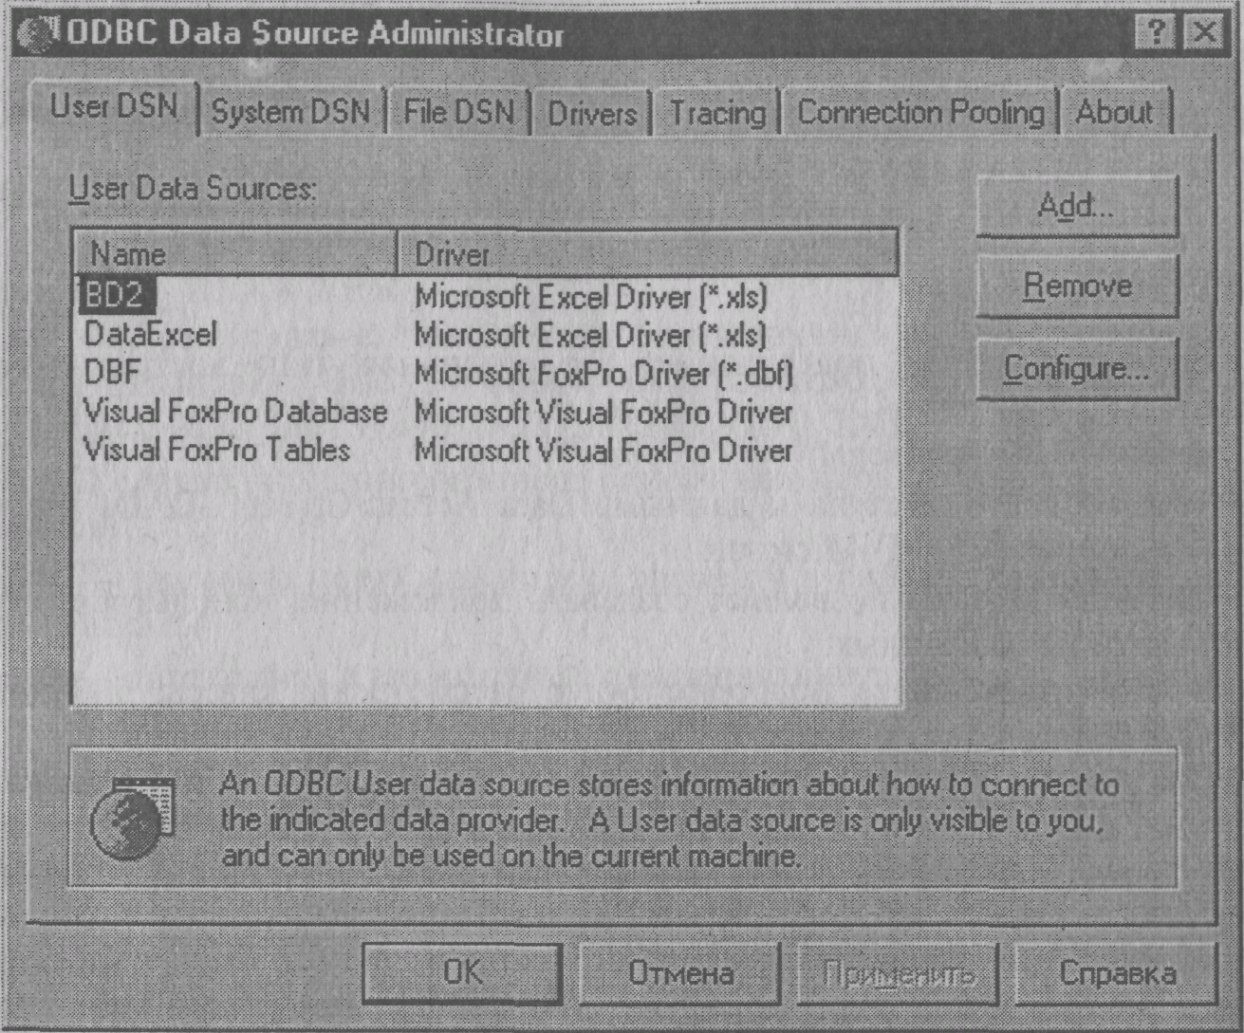The width and height of the screenshot is (1244, 1033).
Task: Open the File DSN tab
Action: (458, 112)
